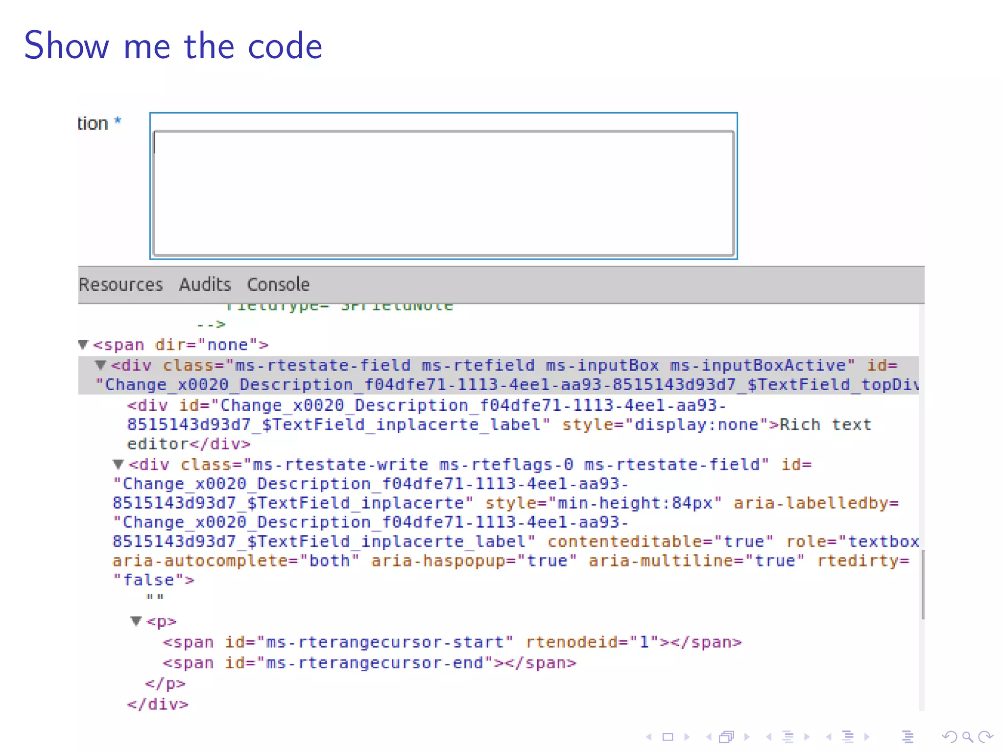Click the next slide arrow beside the rectangle icon
Viewport: 1003px width, 752px height.
pos(687,737)
